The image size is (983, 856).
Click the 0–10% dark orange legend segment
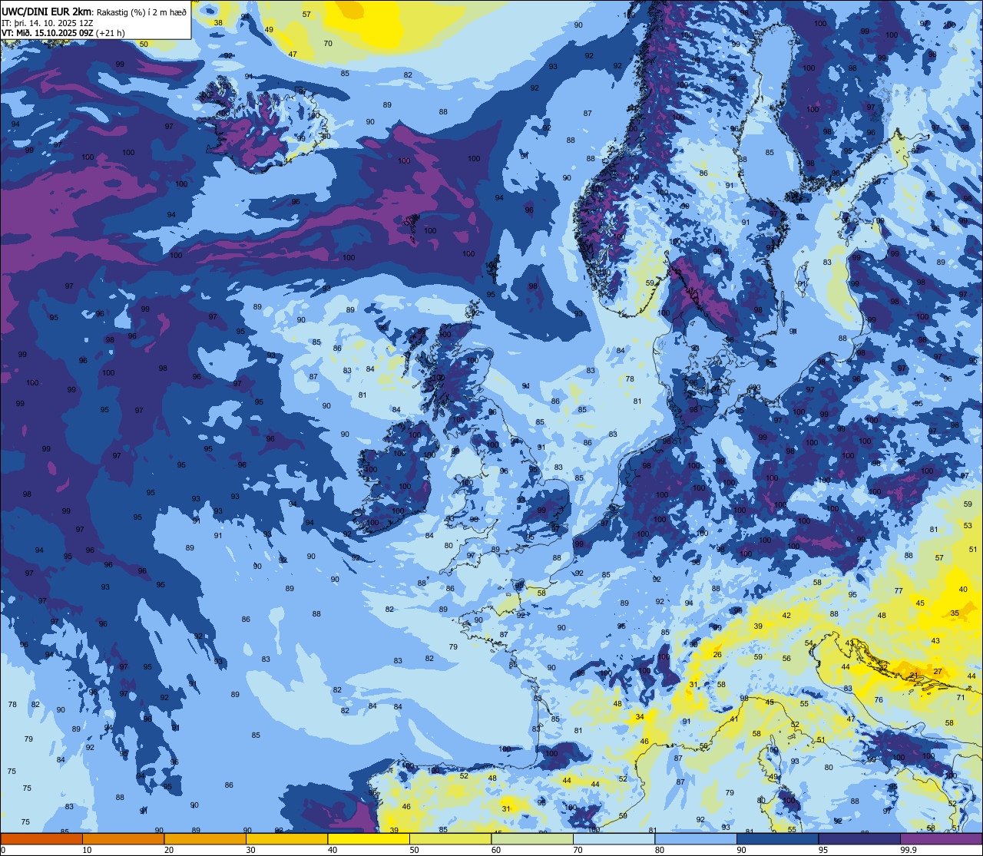pyautogui.click(x=41, y=839)
